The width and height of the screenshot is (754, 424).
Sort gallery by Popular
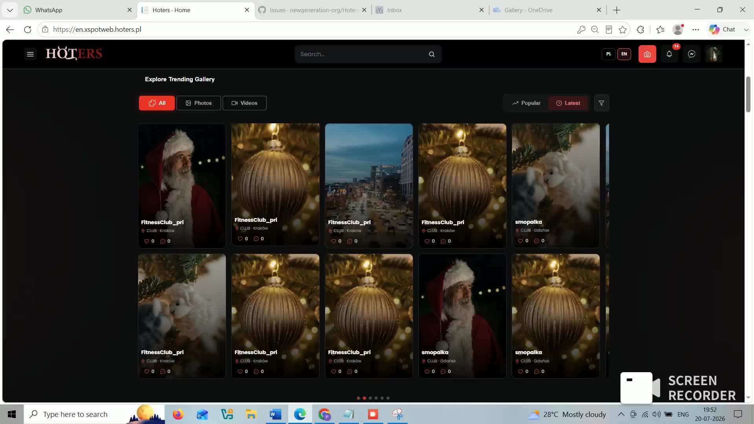(x=526, y=103)
